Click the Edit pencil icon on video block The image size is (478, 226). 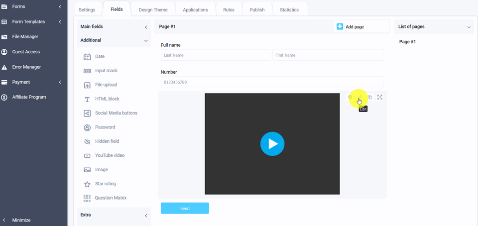359,98
